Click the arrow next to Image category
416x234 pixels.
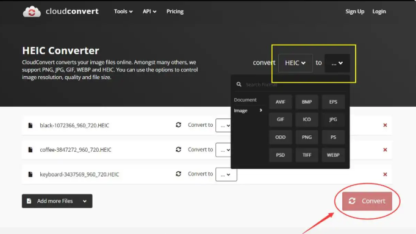(261, 110)
